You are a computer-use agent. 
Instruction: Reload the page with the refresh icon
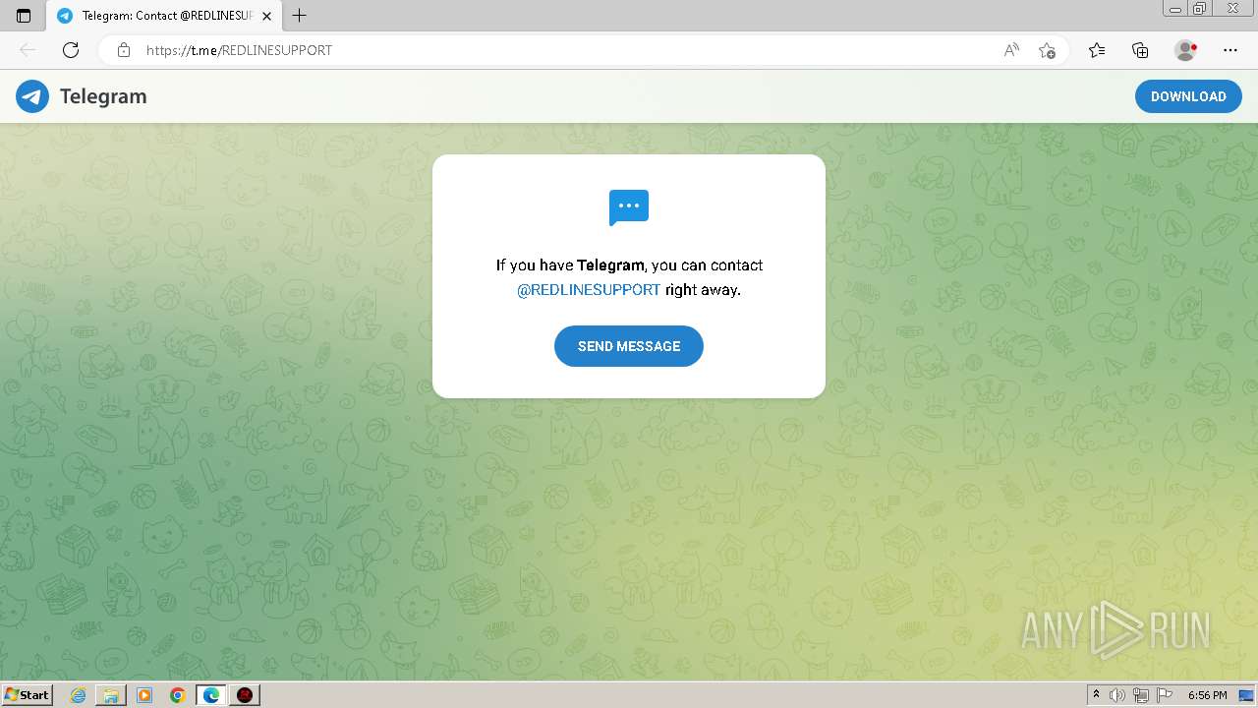click(71, 50)
